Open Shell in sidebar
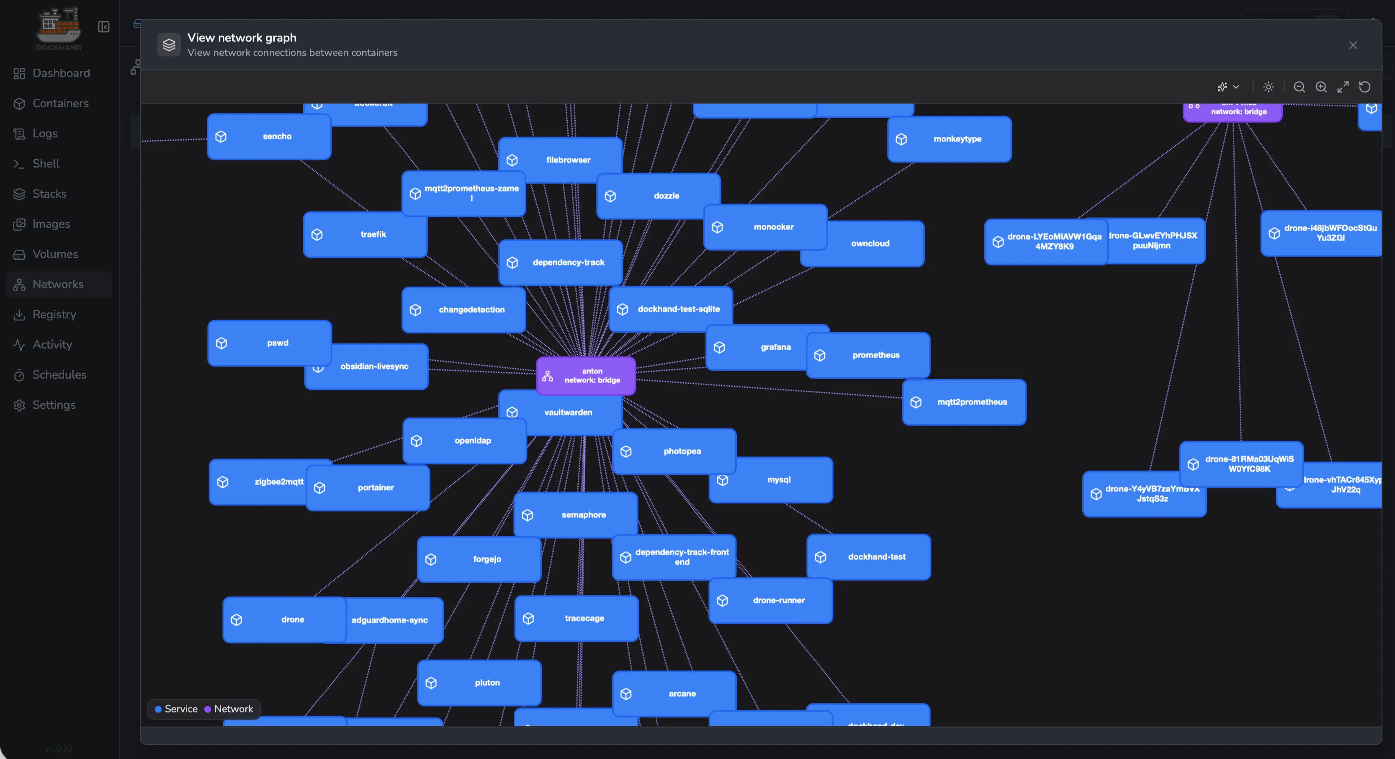Image resolution: width=1395 pixels, height=759 pixels. tap(59, 164)
